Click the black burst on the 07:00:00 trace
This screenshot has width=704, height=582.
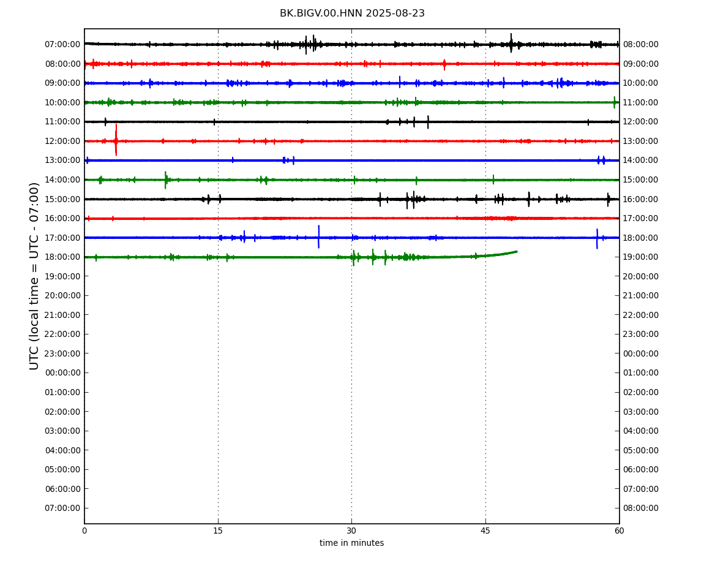point(310,44)
